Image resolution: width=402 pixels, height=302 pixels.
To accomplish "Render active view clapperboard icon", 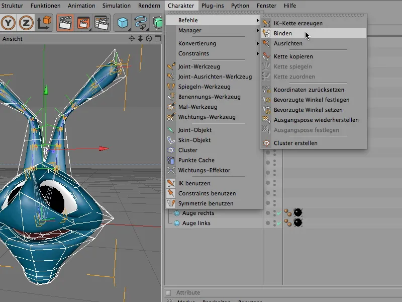I will [x=65, y=23].
